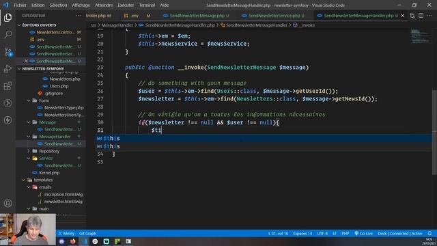Open Source Control view
Screen dimensions: 437x246
click(8, 52)
